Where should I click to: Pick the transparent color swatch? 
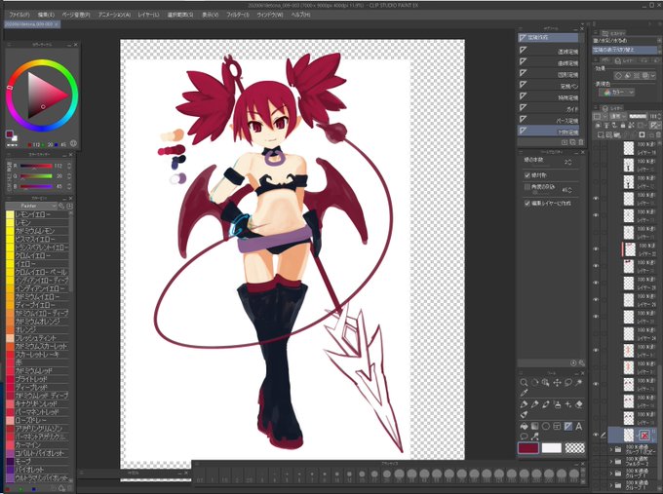575,448
